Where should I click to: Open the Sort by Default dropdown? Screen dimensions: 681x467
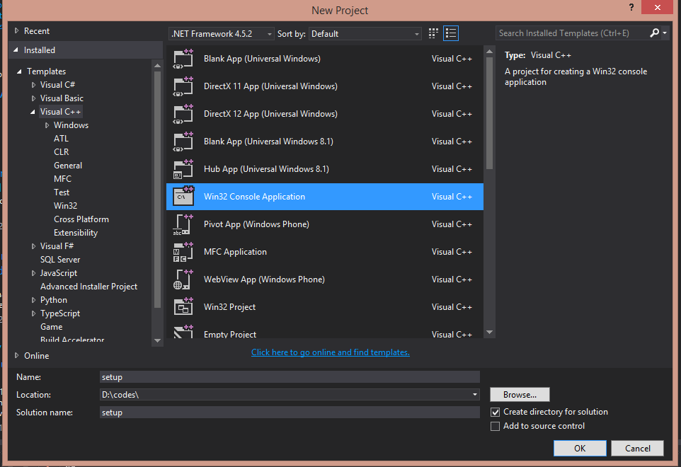tap(365, 34)
